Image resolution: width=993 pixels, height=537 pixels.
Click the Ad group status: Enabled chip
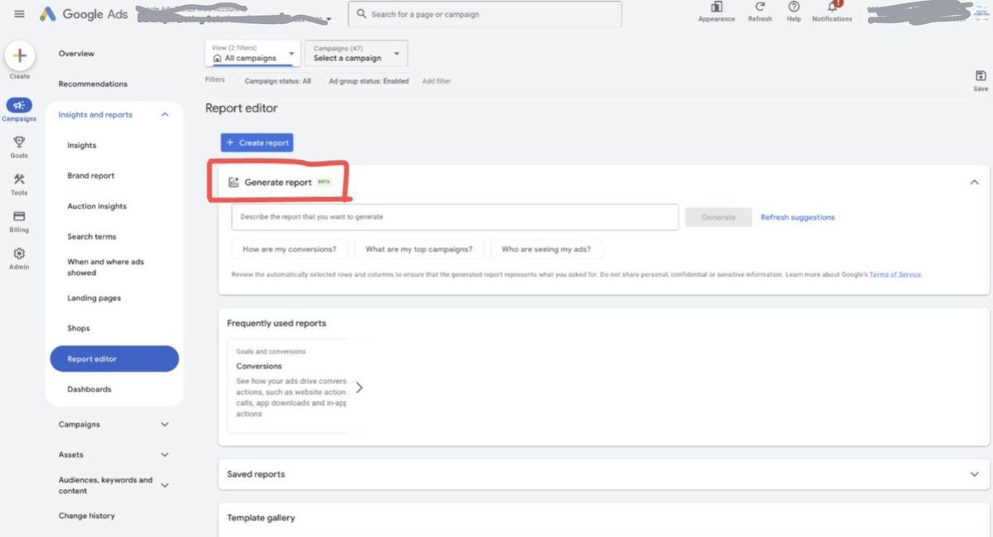click(368, 81)
